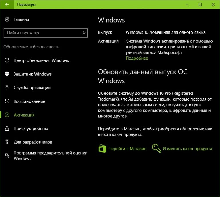This screenshot has width=220, height=197.
Task: Focus the Найти параметр search field
Action: click(x=46, y=33)
